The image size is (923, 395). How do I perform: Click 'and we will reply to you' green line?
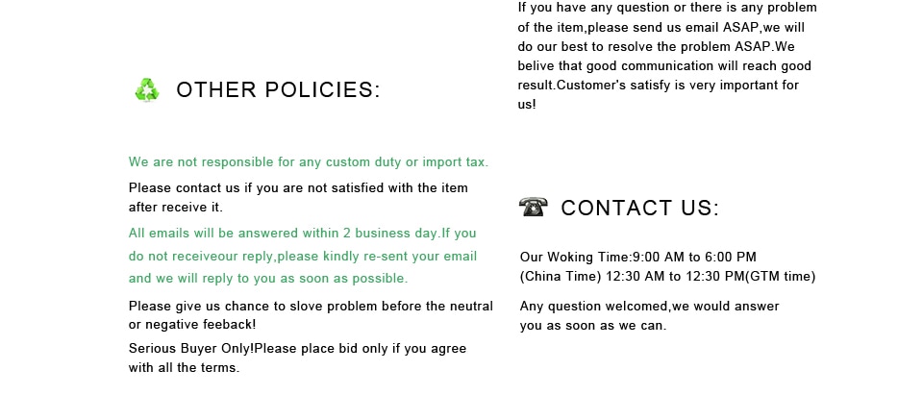tap(268, 279)
